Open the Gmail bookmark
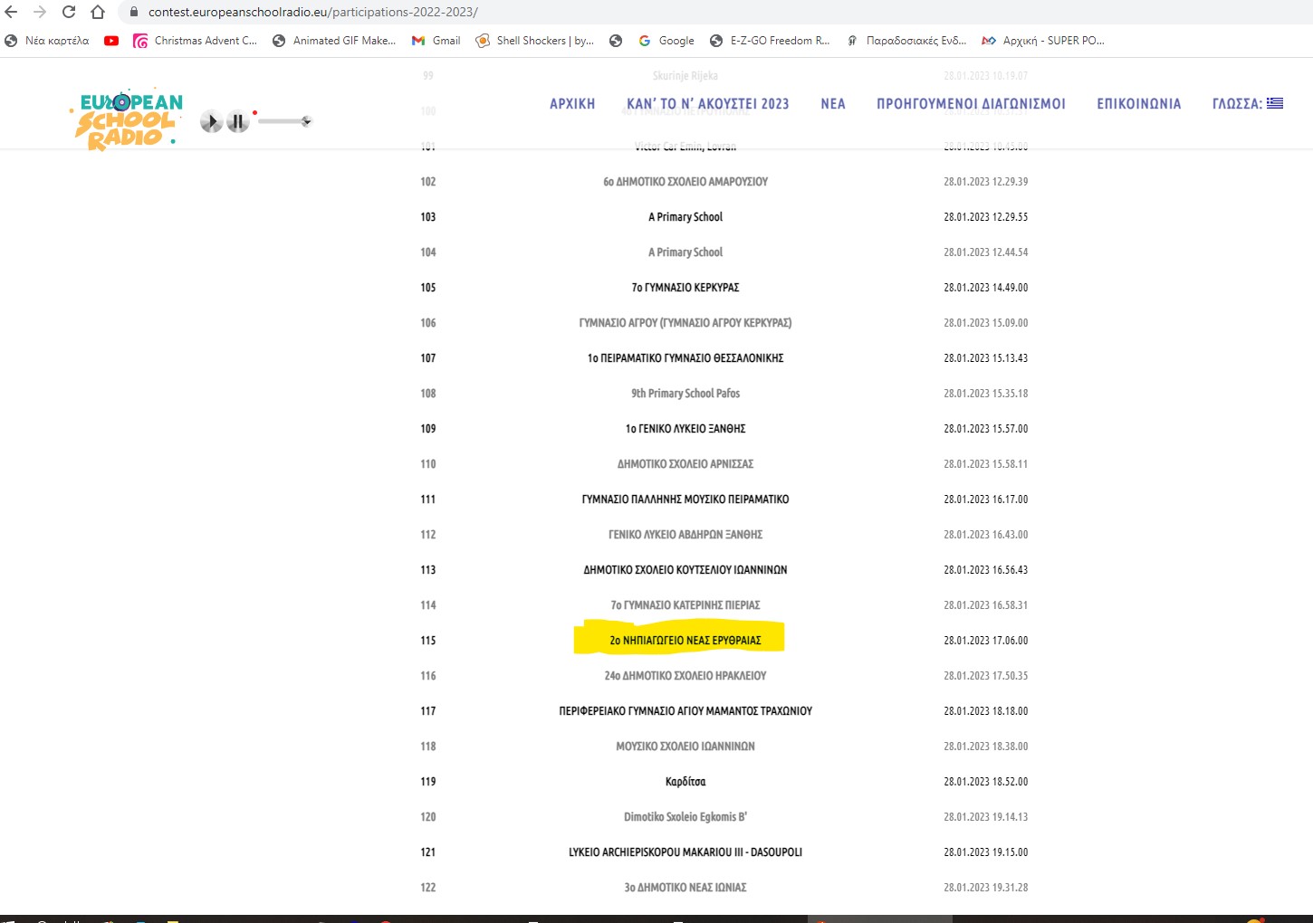Viewport: 1313px width, 923px height. (436, 41)
